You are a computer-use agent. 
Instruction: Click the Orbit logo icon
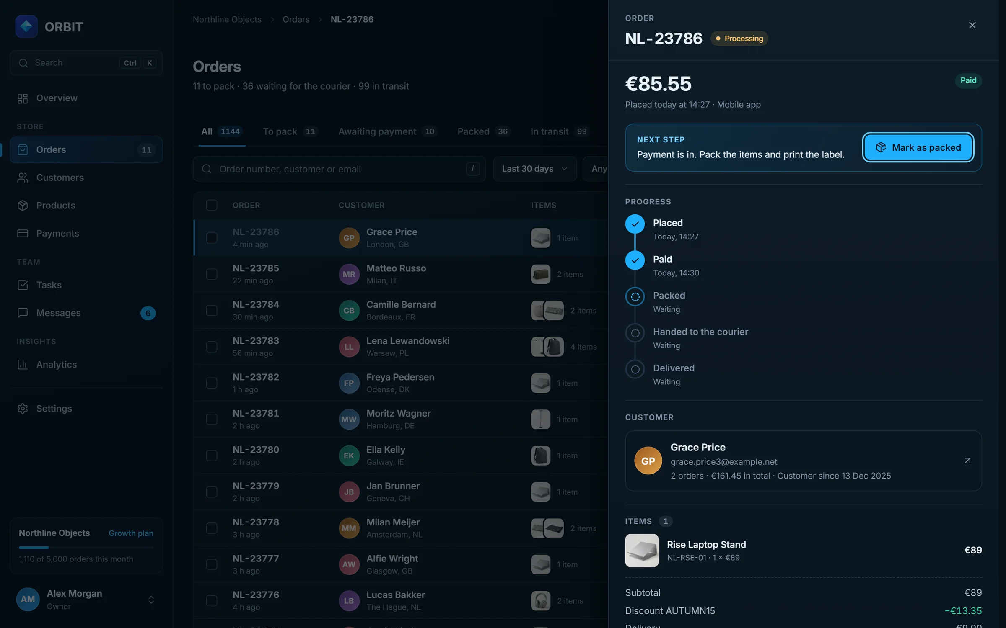(26, 26)
